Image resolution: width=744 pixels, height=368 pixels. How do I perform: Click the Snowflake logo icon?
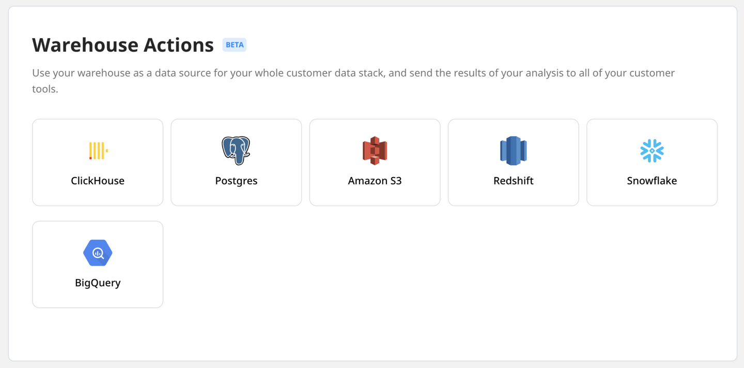point(652,151)
